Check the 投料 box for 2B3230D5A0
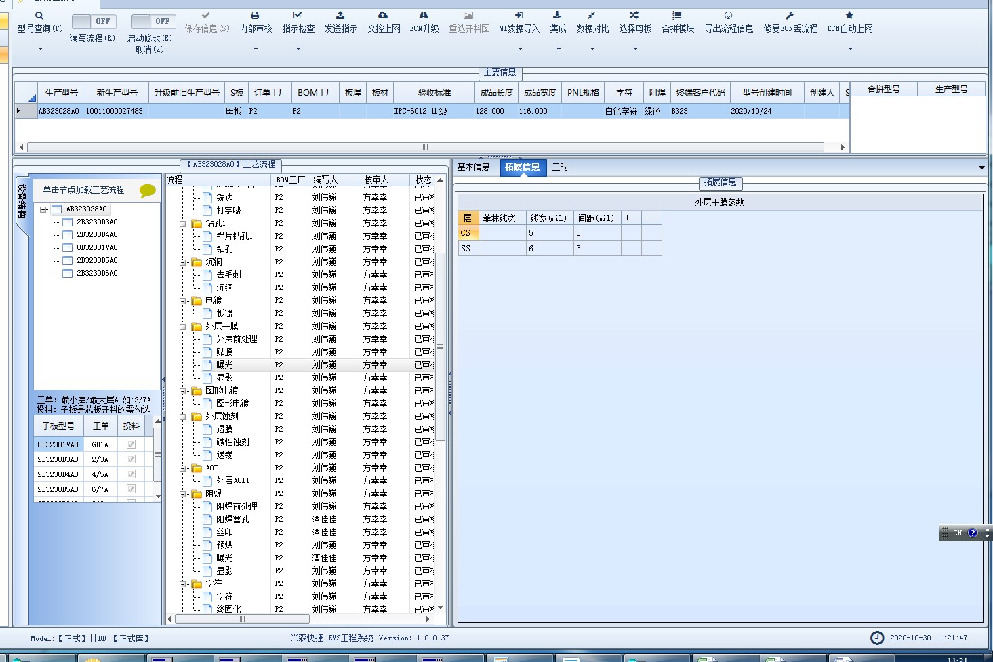Screen dimensions: 993x662 131,489
